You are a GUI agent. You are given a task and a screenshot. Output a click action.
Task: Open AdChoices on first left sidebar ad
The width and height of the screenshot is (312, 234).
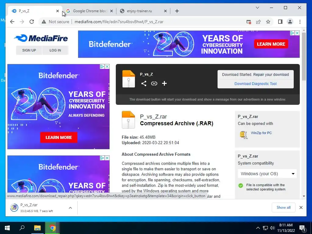coord(102,66)
